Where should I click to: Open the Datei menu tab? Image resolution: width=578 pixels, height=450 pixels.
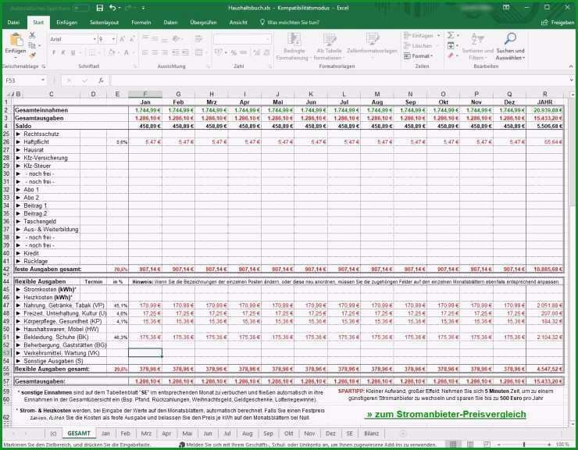tap(13, 23)
